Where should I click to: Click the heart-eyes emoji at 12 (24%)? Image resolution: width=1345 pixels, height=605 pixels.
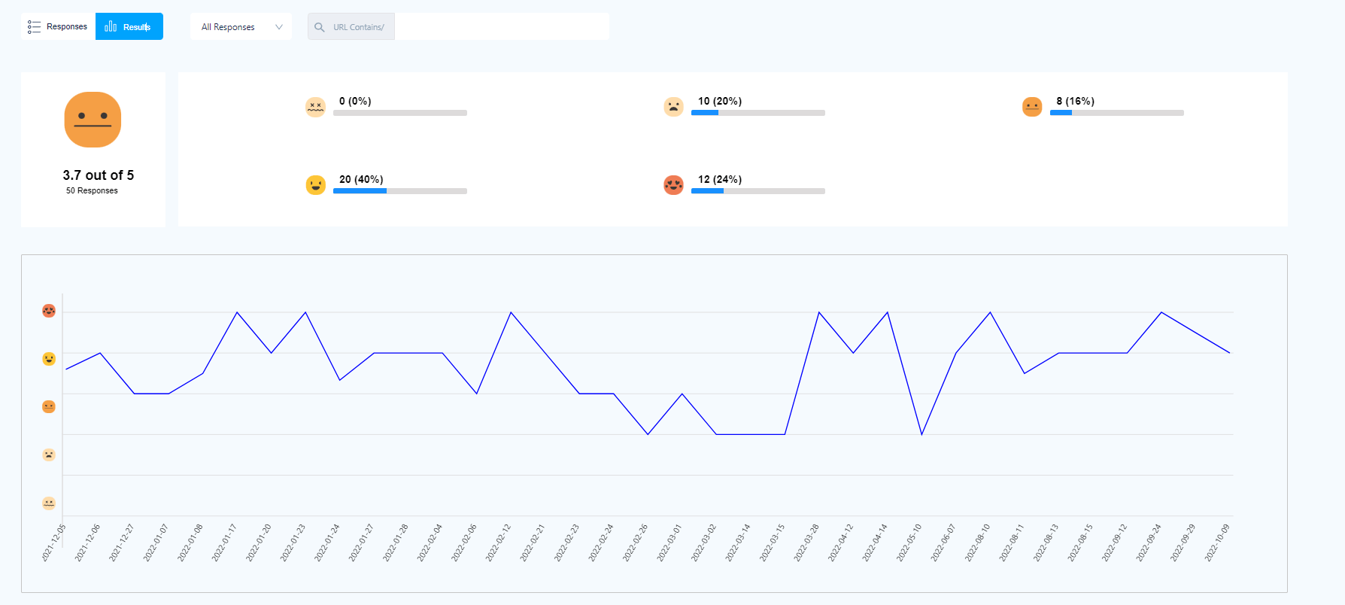673,185
